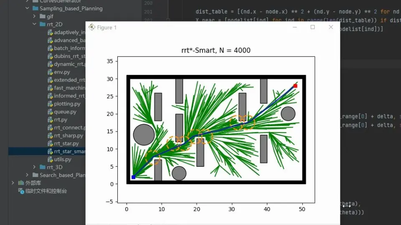401x225 pixels.
Task: Click the queue.py Python file icon
Action: pyautogui.click(x=50, y=112)
